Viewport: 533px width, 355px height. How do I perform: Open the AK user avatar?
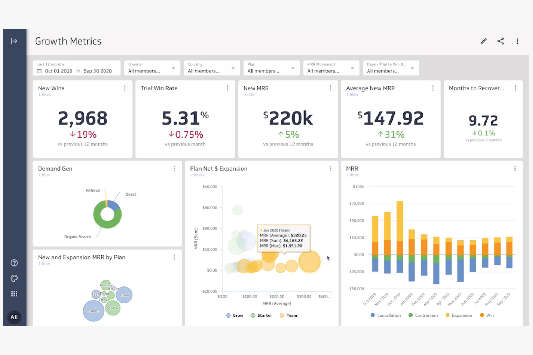tap(14, 317)
